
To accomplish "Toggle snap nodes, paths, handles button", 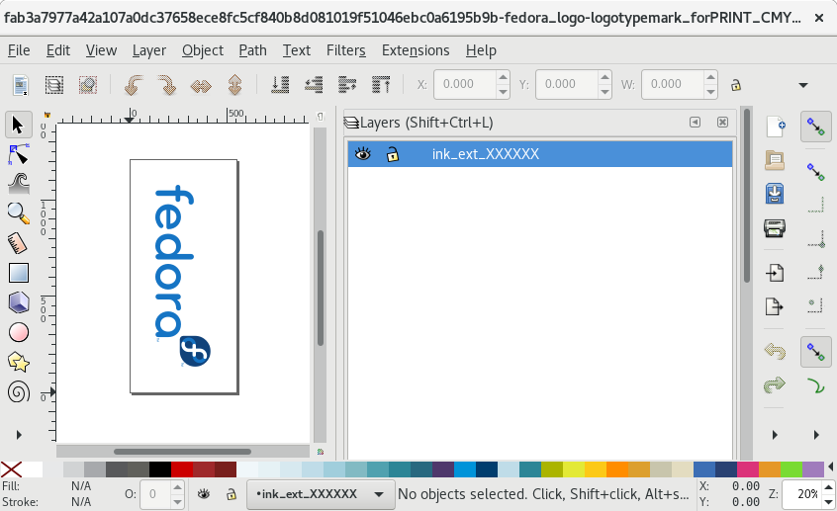I will (x=815, y=352).
